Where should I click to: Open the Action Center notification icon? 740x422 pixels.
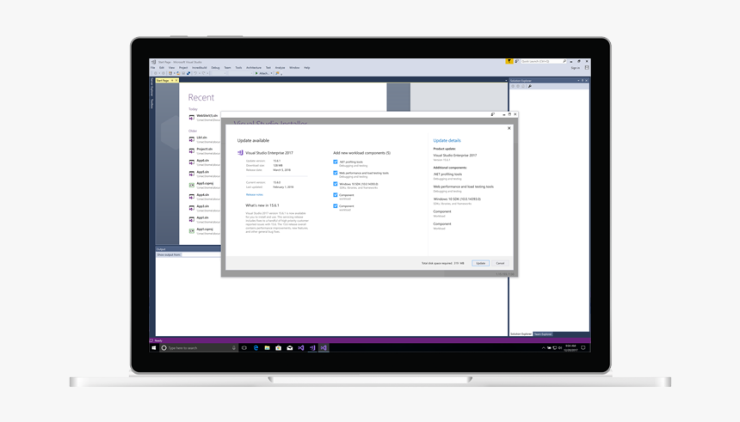[x=583, y=347]
